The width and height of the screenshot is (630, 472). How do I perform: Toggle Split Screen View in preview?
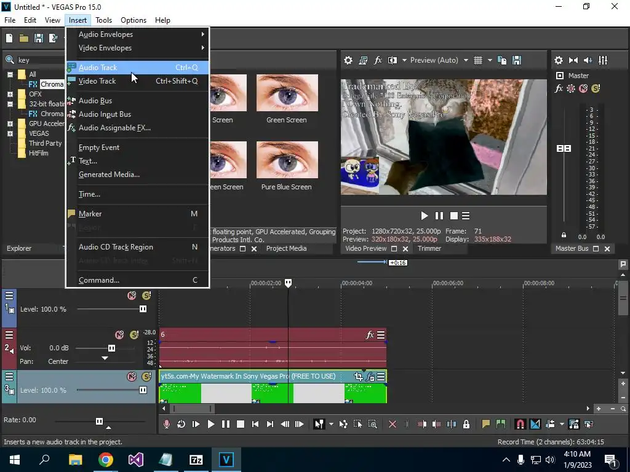393,60
